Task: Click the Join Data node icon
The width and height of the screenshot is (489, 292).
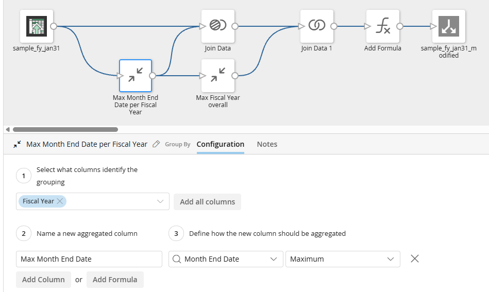Action: click(x=217, y=26)
